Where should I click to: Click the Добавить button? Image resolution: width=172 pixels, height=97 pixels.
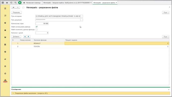coord(16,37)
